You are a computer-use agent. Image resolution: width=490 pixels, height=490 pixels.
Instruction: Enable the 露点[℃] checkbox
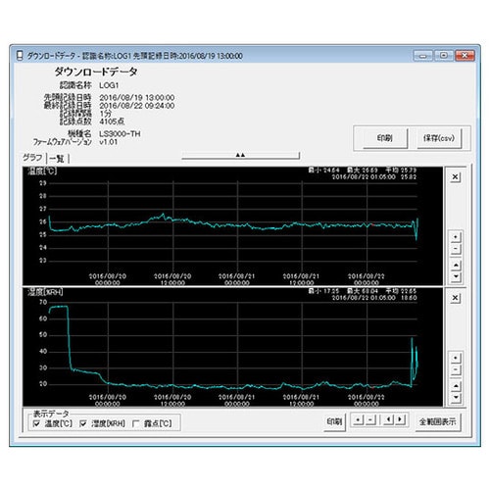136,423
